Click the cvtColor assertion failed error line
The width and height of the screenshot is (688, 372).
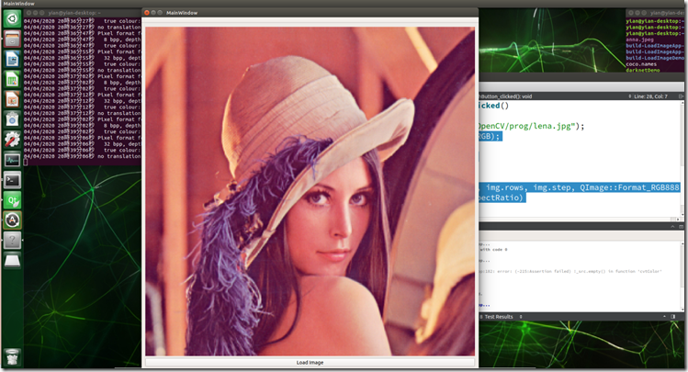(570, 272)
